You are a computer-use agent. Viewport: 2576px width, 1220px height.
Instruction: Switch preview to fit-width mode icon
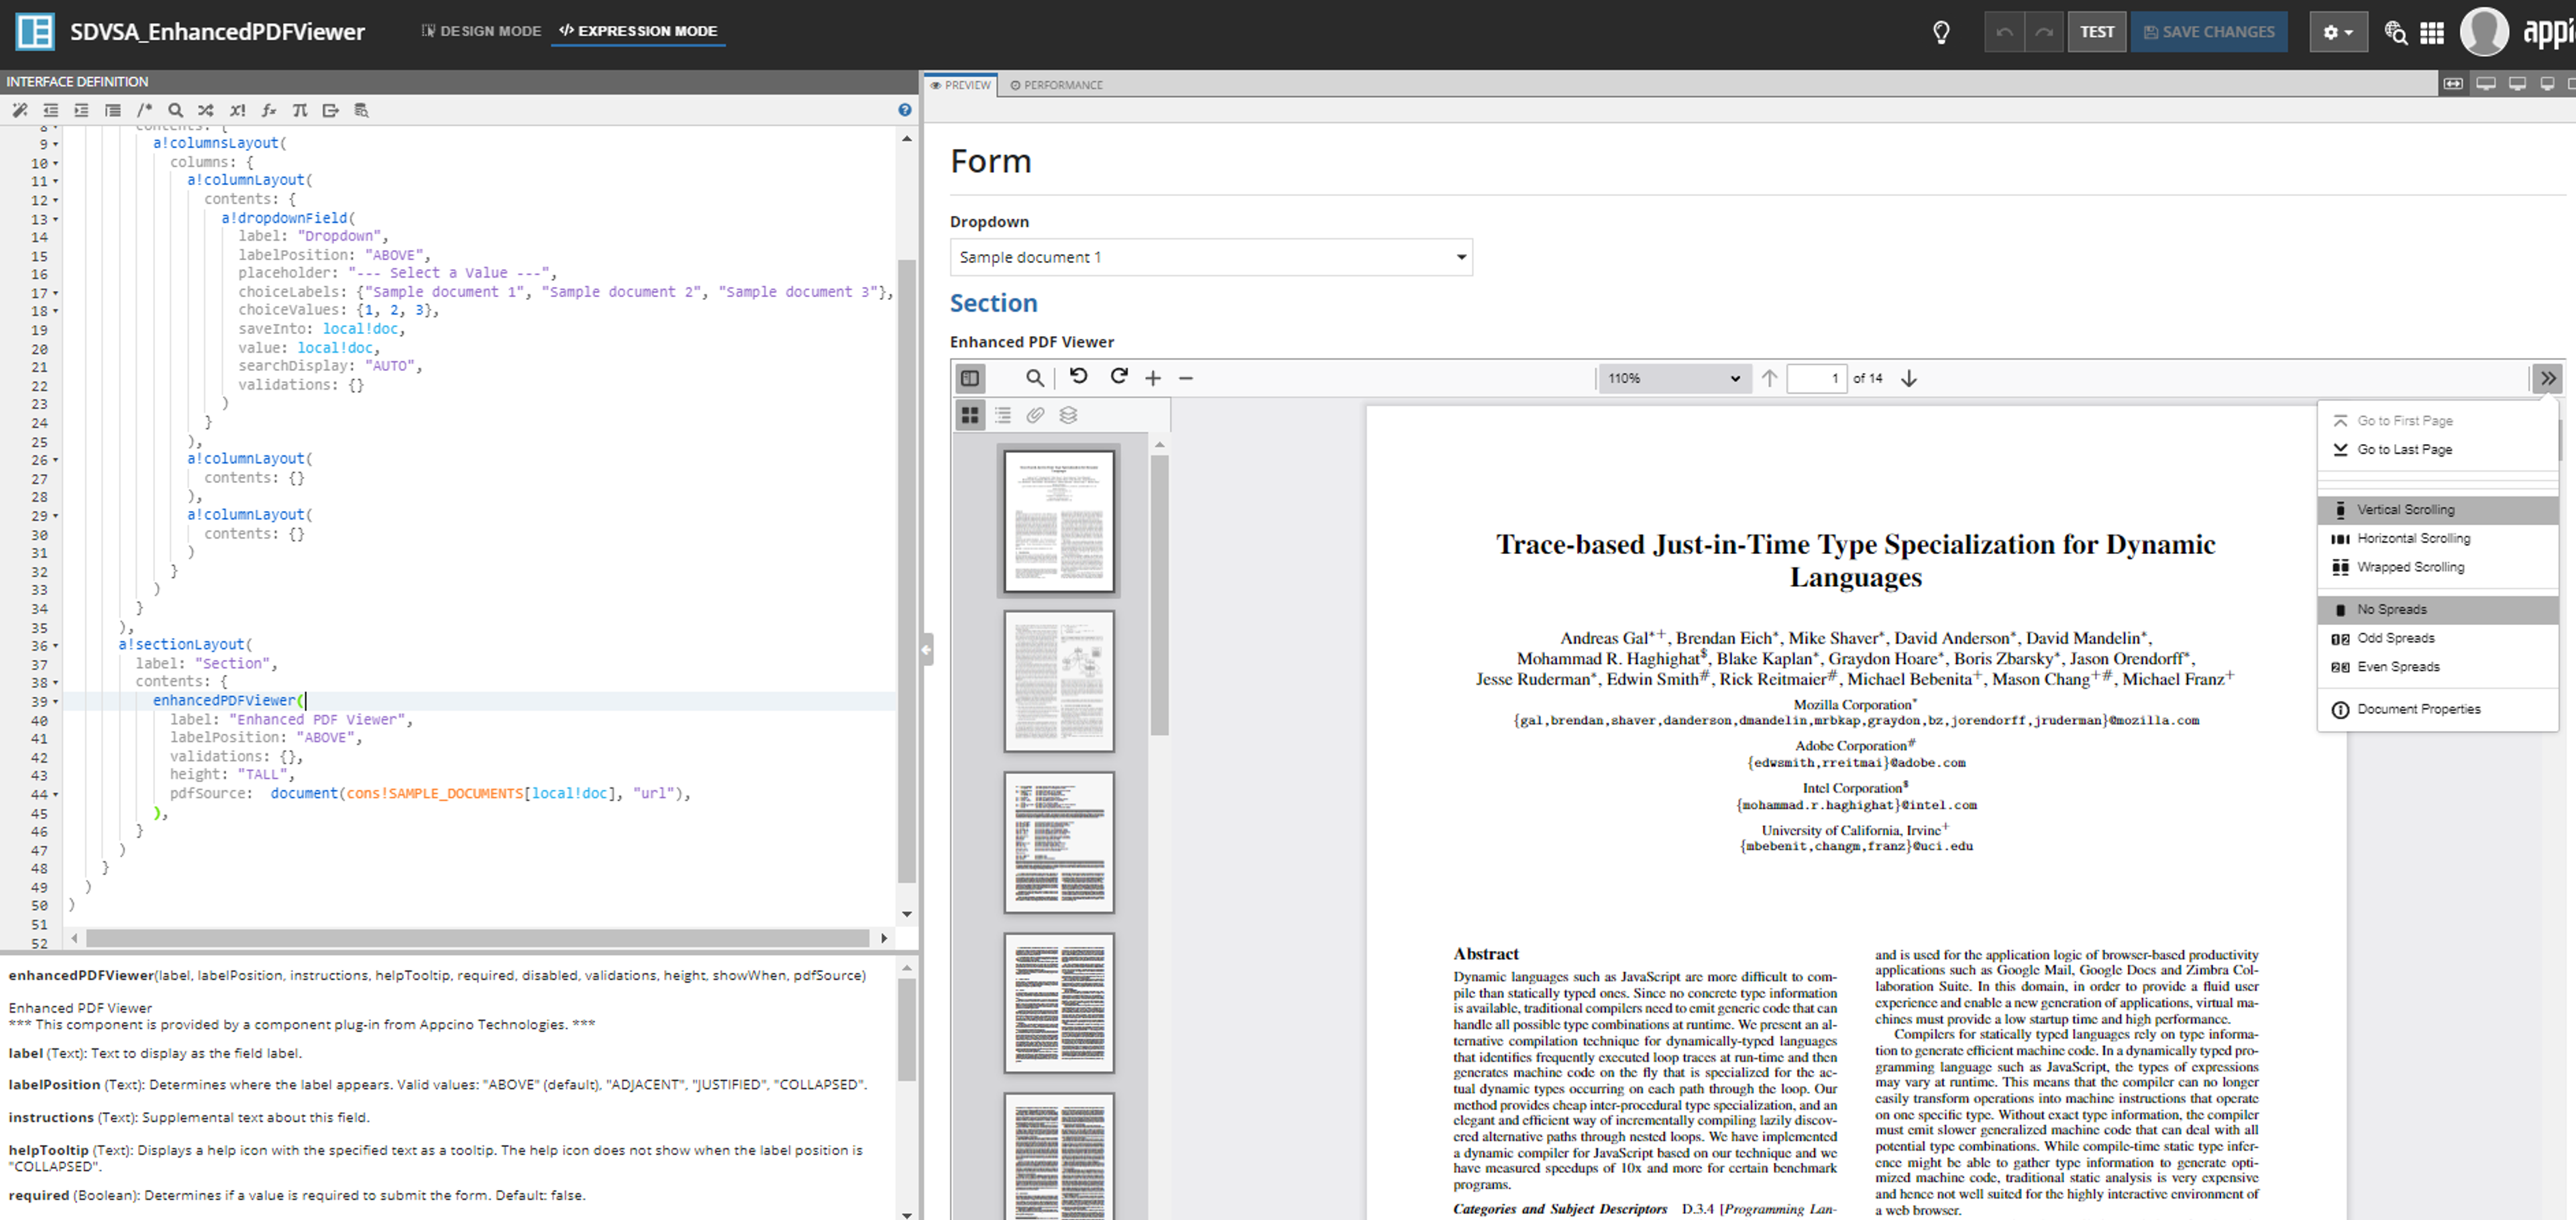(x=2453, y=84)
